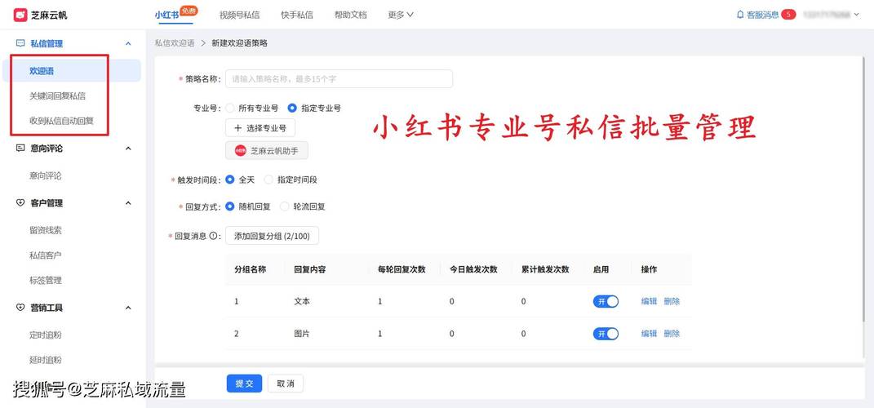Toggle the 启用 switch for group 1
This screenshot has width=874, height=408.
606,302
